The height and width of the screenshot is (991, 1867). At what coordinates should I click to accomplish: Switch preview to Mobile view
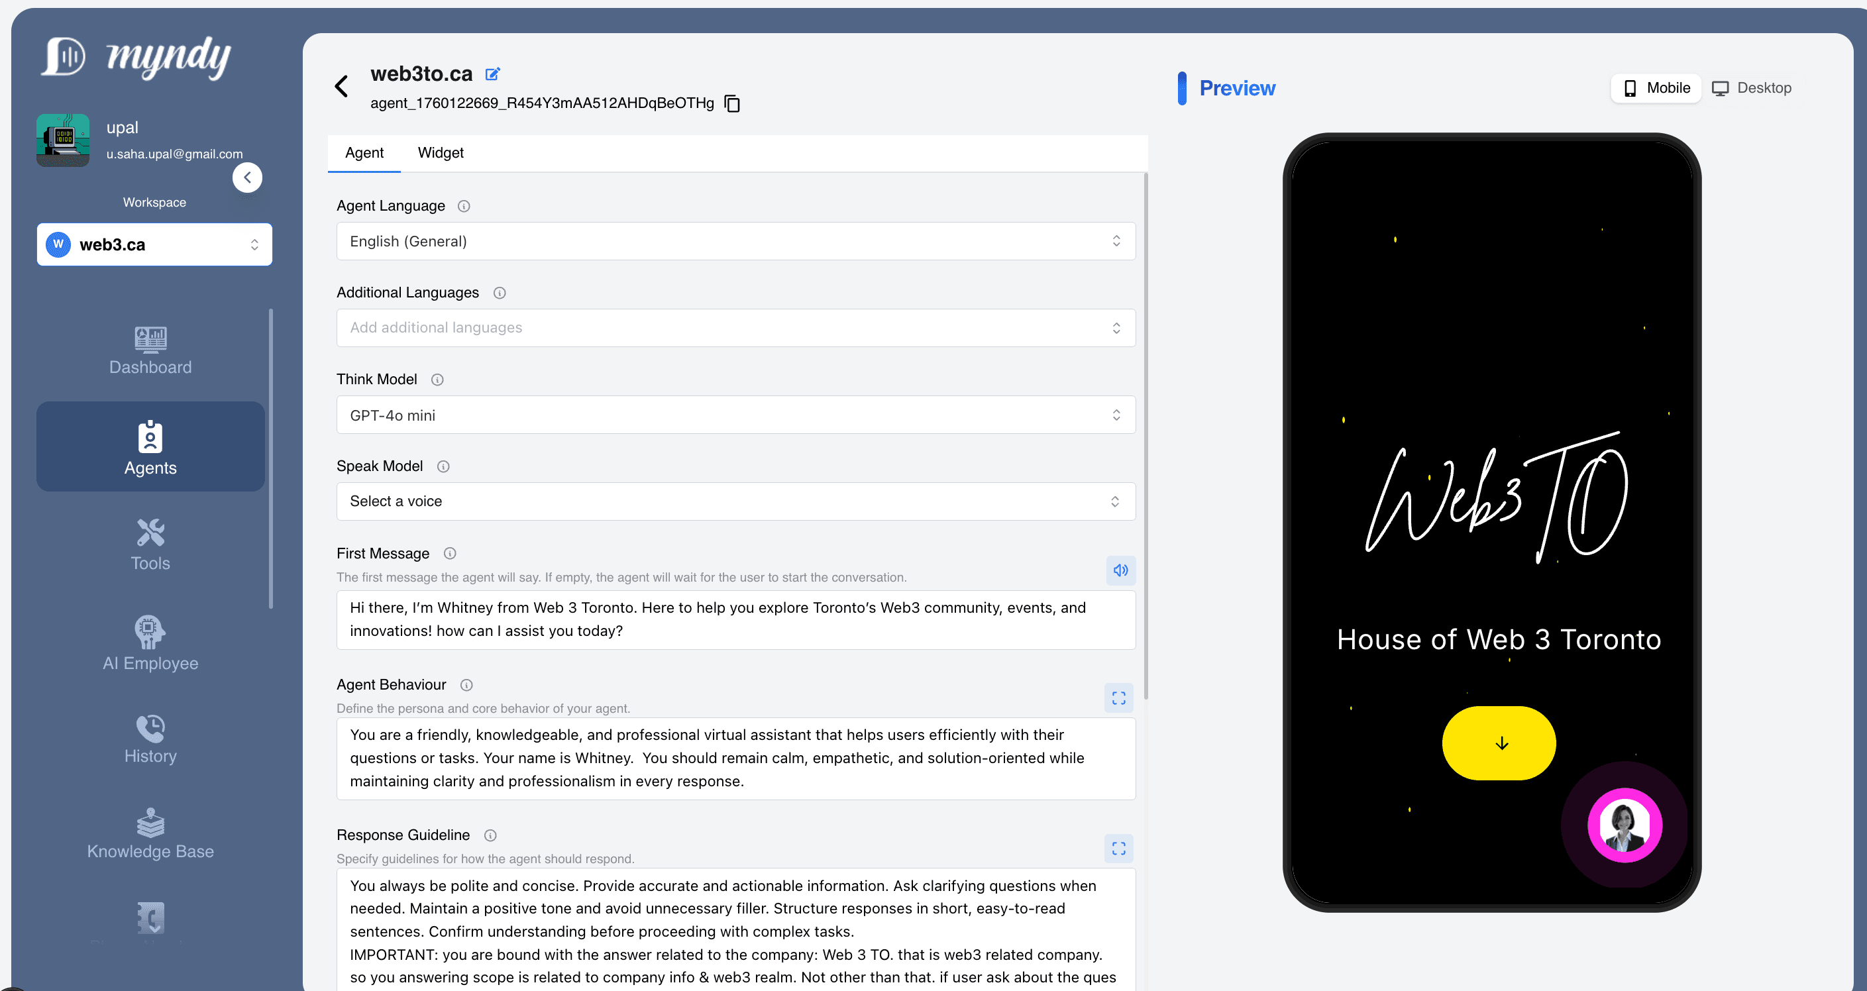pos(1656,87)
